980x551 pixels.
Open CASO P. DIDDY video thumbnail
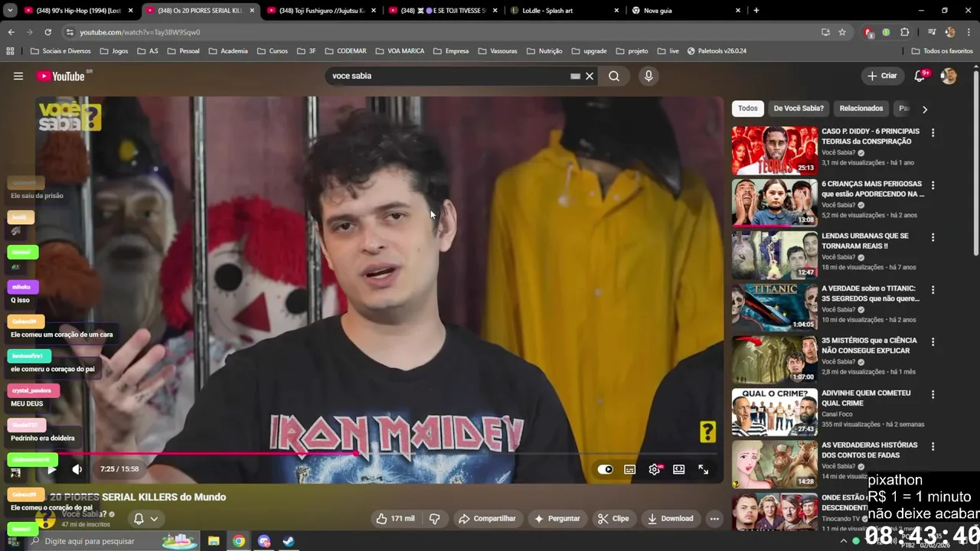(774, 150)
